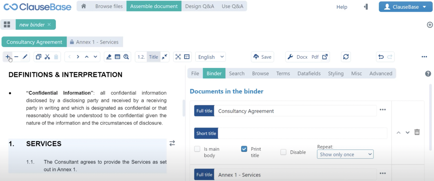
Task: Click into the Short title input field
Action: [x=302, y=133]
